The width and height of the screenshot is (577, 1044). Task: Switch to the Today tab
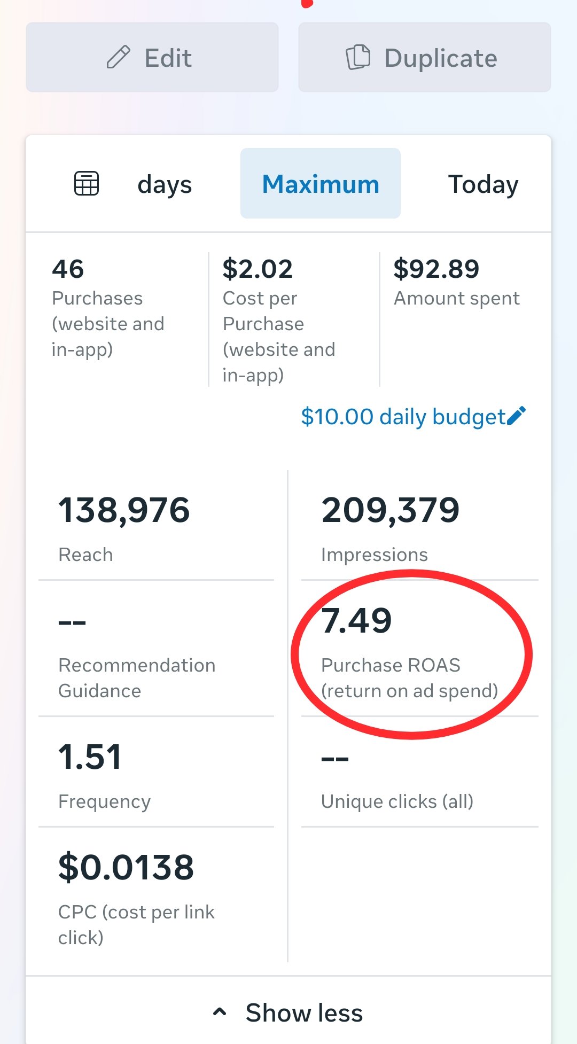click(x=483, y=184)
